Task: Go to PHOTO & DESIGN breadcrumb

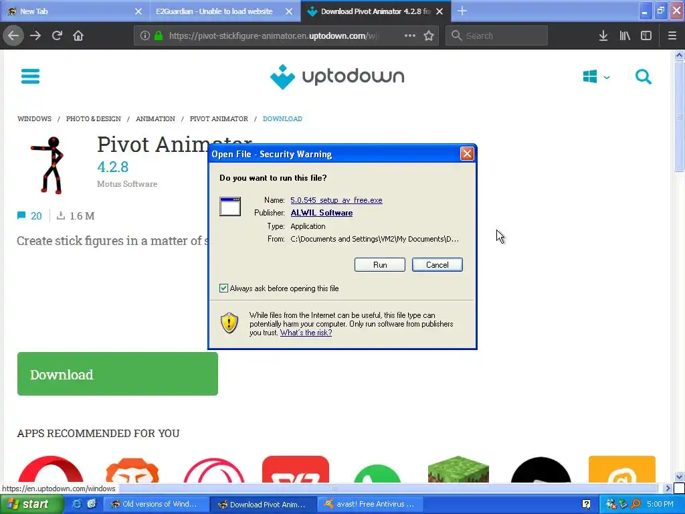Action: [94, 119]
